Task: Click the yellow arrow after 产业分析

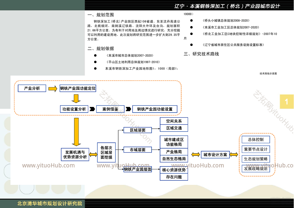Action: (x=53, y=89)
